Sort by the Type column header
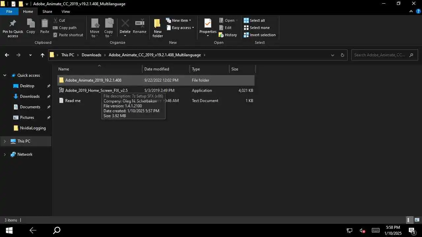This screenshot has height=237, width=422. (x=210, y=69)
